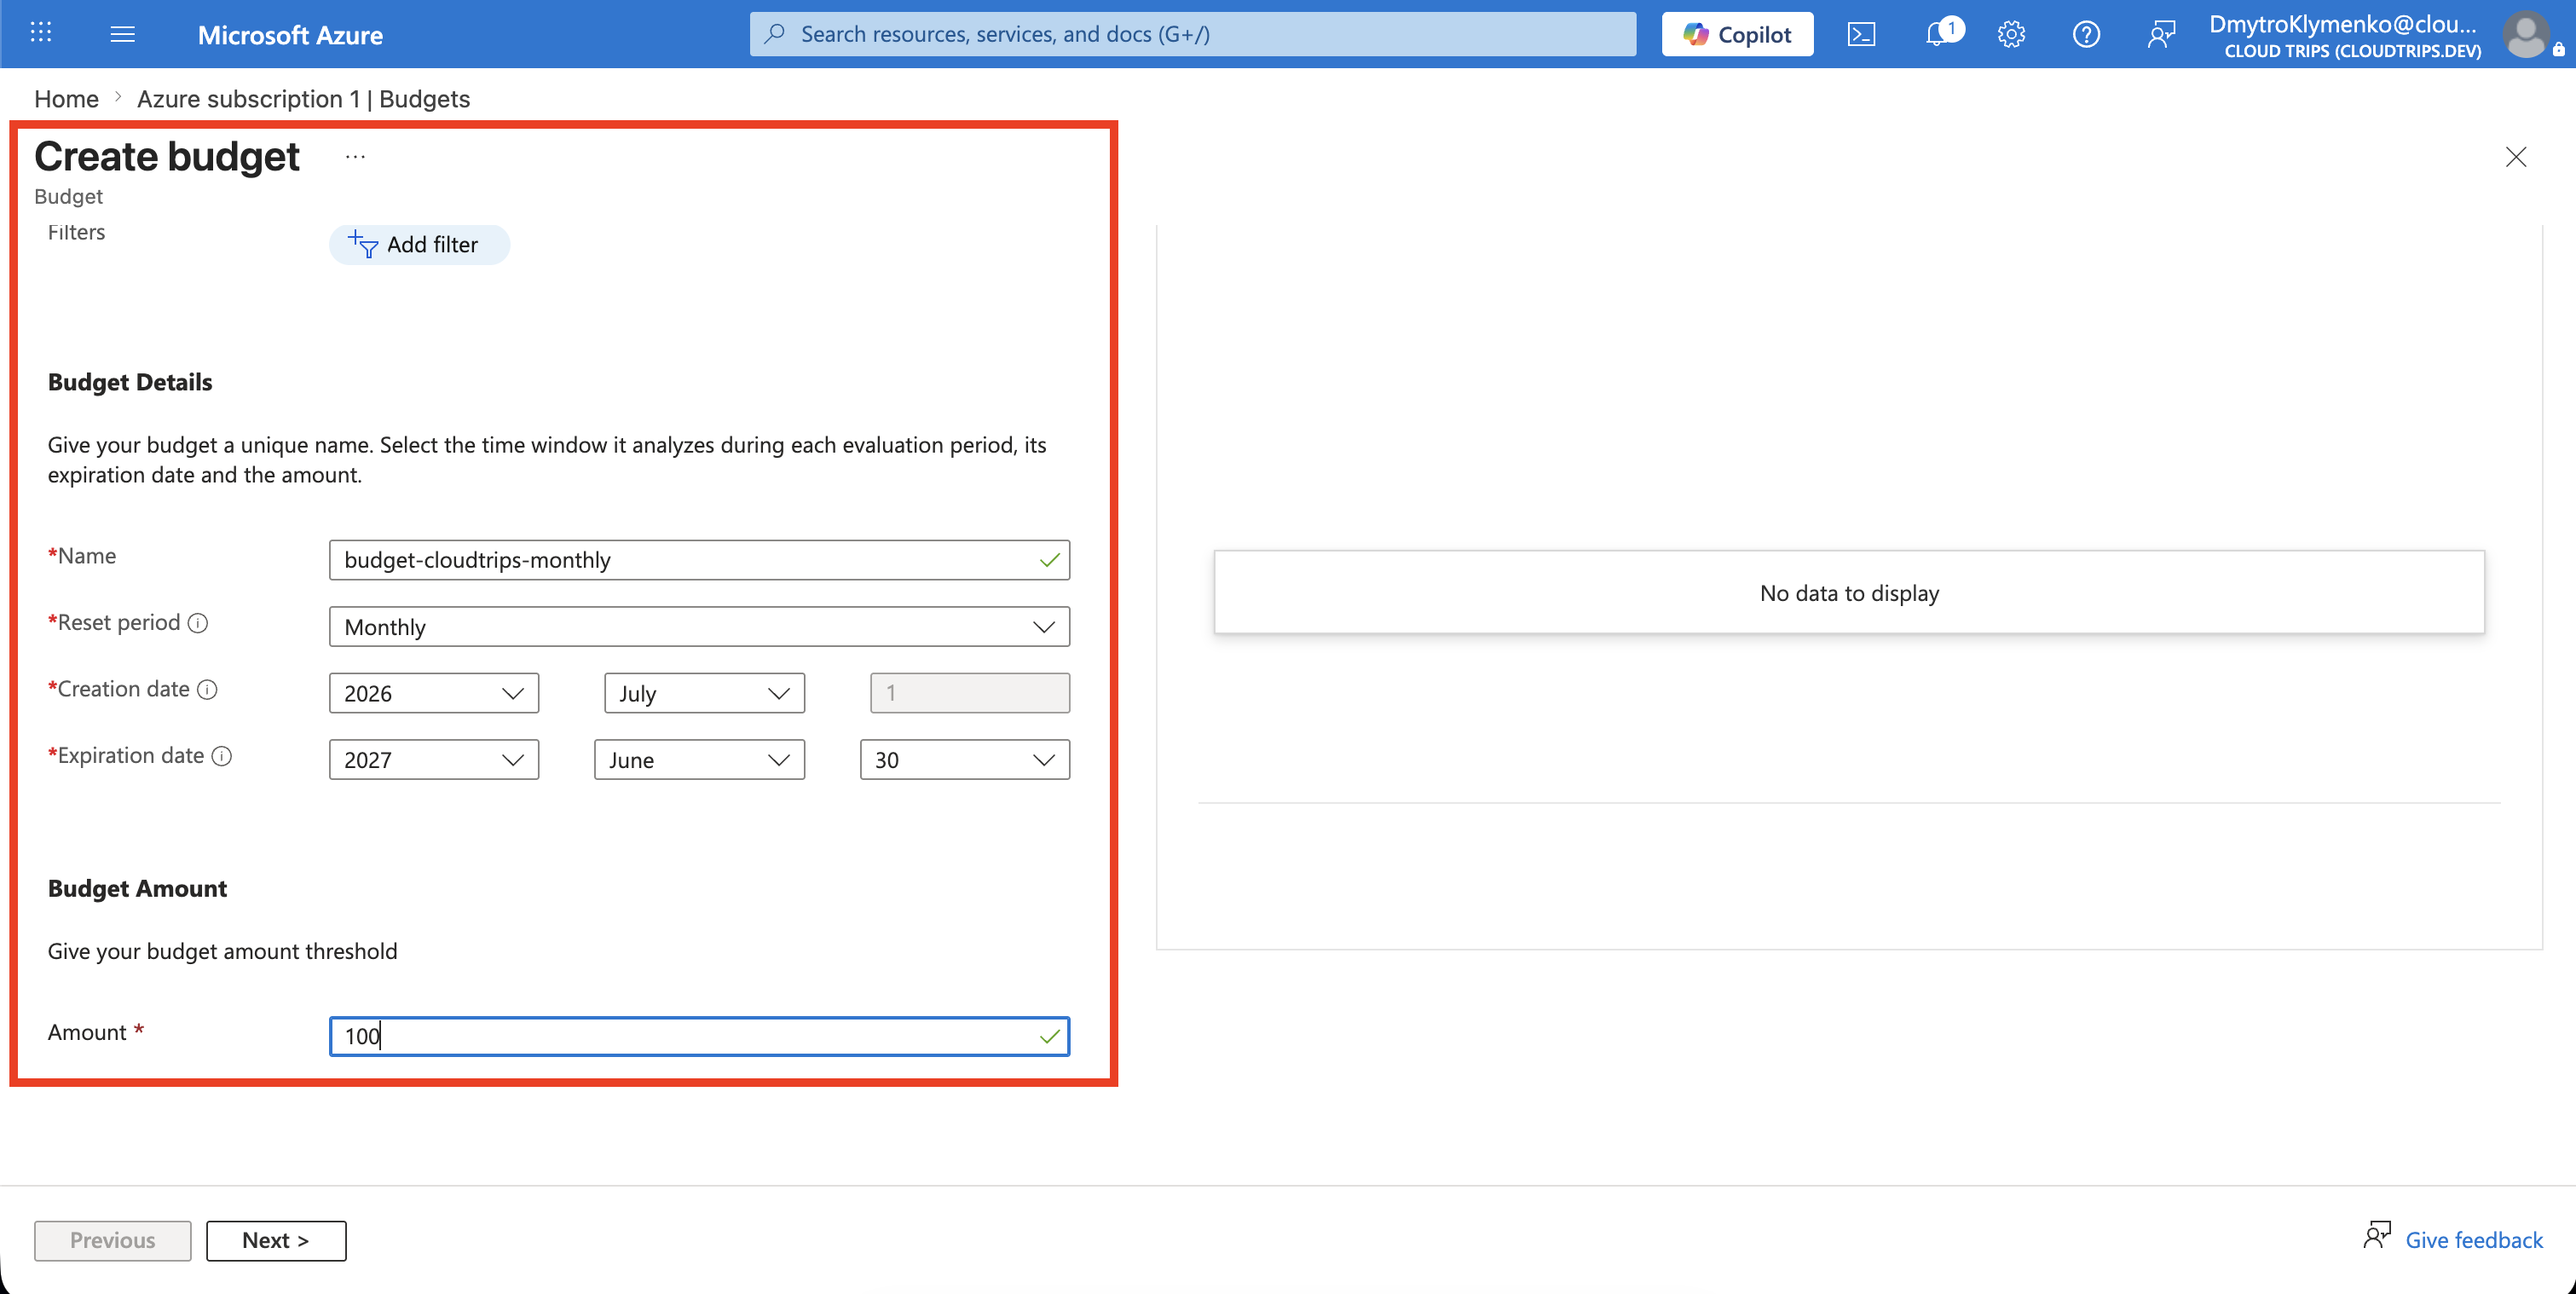Image resolution: width=2576 pixels, height=1294 pixels.
Task: Click the Add filter button
Action: [x=419, y=245]
